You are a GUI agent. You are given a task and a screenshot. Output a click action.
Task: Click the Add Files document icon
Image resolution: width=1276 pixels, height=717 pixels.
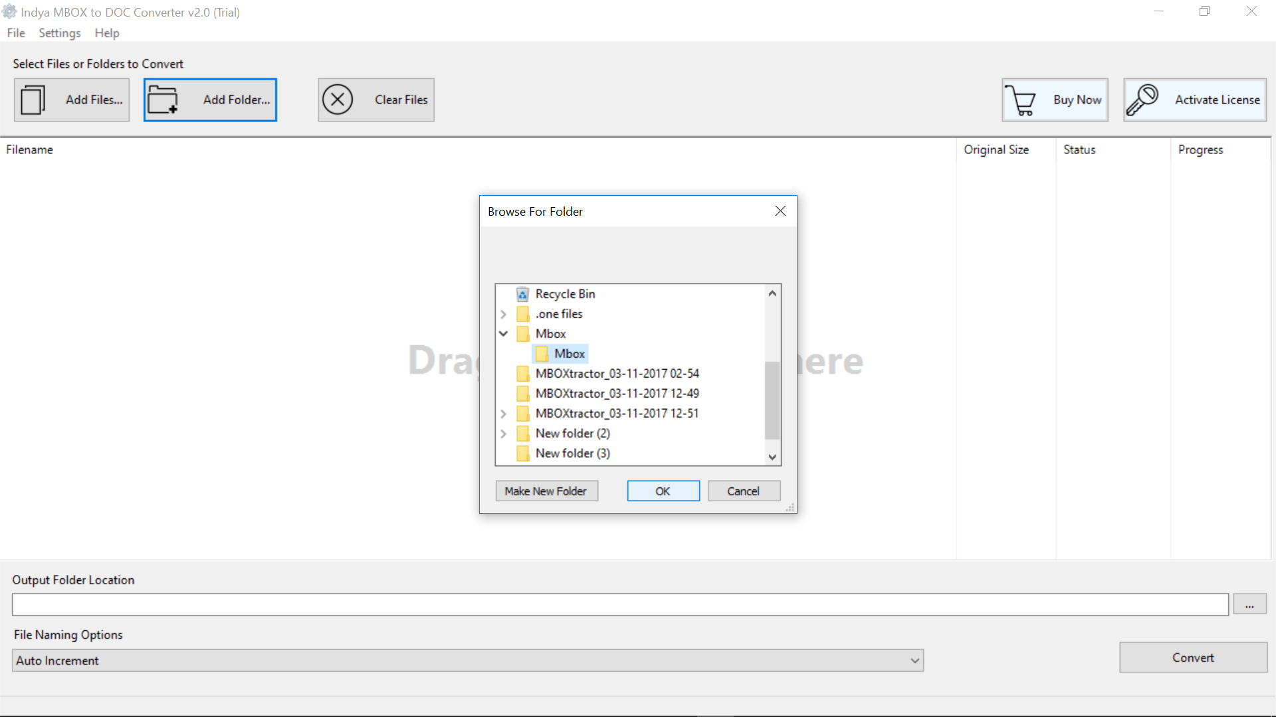[33, 100]
